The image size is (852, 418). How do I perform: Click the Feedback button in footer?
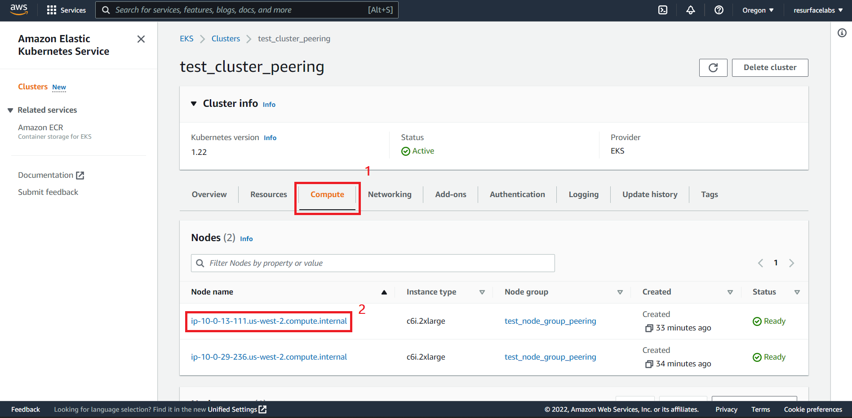pos(26,409)
